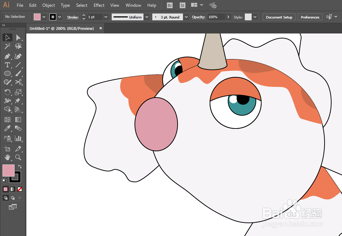Image resolution: width=342 pixels, height=236 pixels.
Task: Open Adobe Stock via St icon
Action: tap(183, 5)
